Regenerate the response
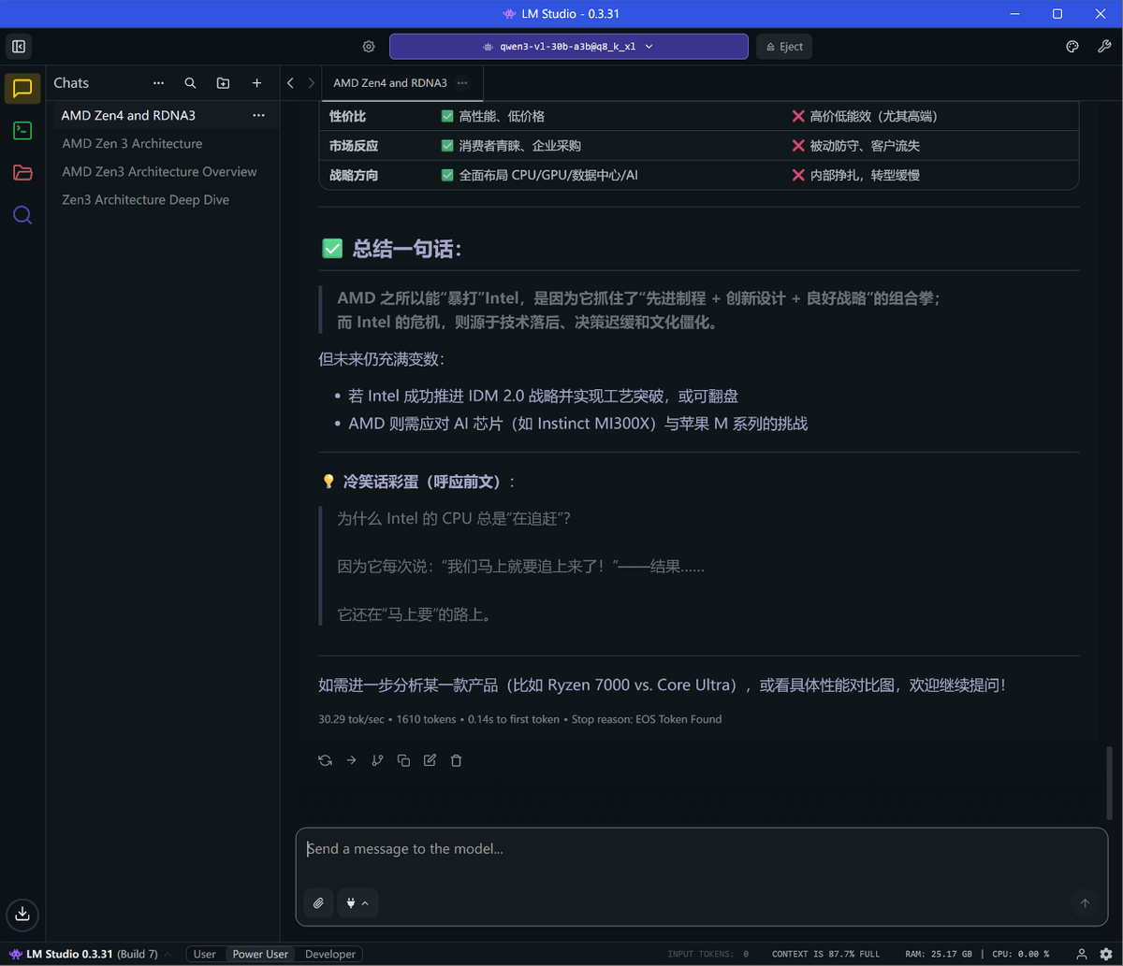The height and width of the screenshot is (966, 1123). pyautogui.click(x=326, y=760)
